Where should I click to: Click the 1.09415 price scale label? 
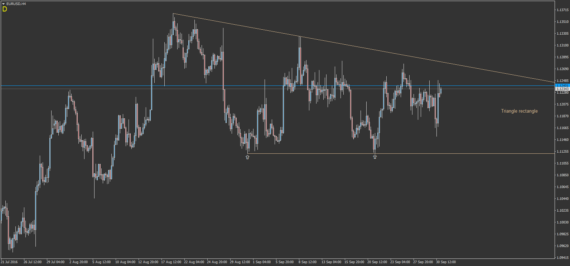563,257
